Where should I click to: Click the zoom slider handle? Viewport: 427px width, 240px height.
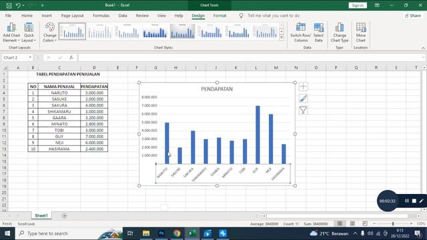pyautogui.click(x=393, y=224)
